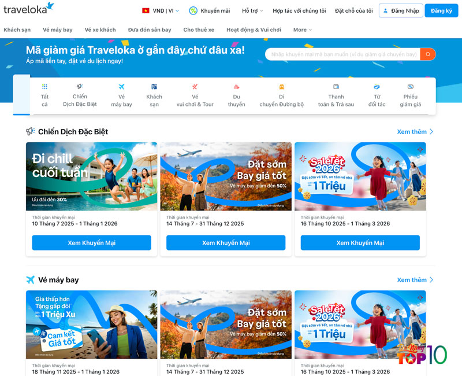Click Xem Khuyến Mại under Sale Tết 2026 banner
Screen dimensions: 462x376
[x=360, y=242]
